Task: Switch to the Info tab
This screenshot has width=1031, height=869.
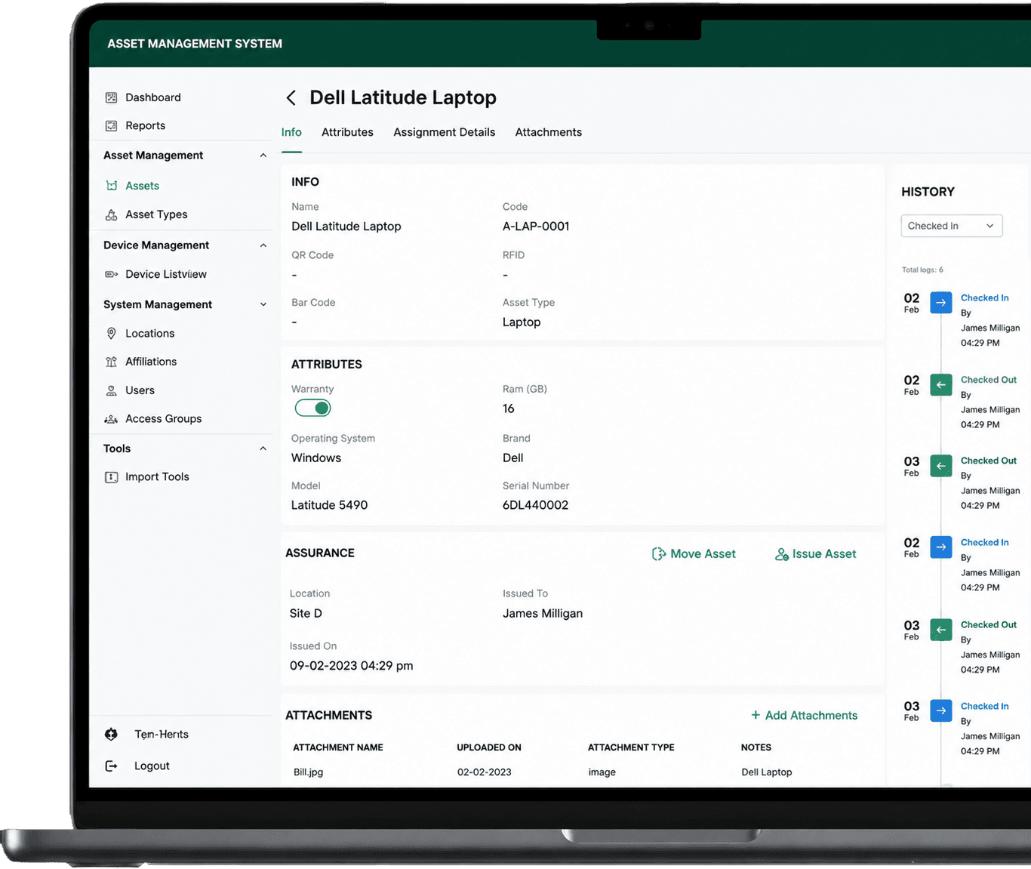Action: [x=291, y=132]
